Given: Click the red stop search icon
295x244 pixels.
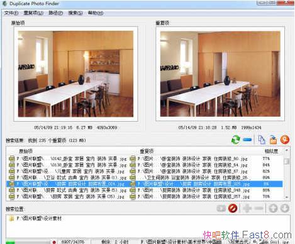Looking at the screenshot, I should click(x=233, y=208).
